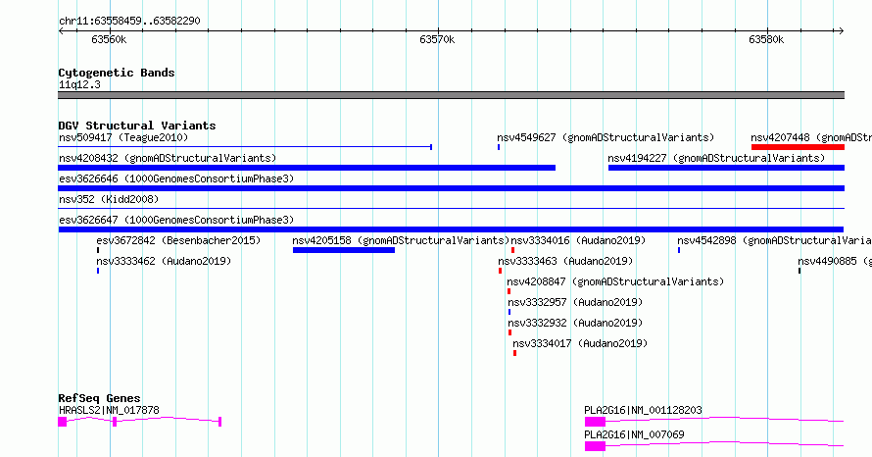
Task: Select the HRASLS2 first exon block
Action: (63, 422)
